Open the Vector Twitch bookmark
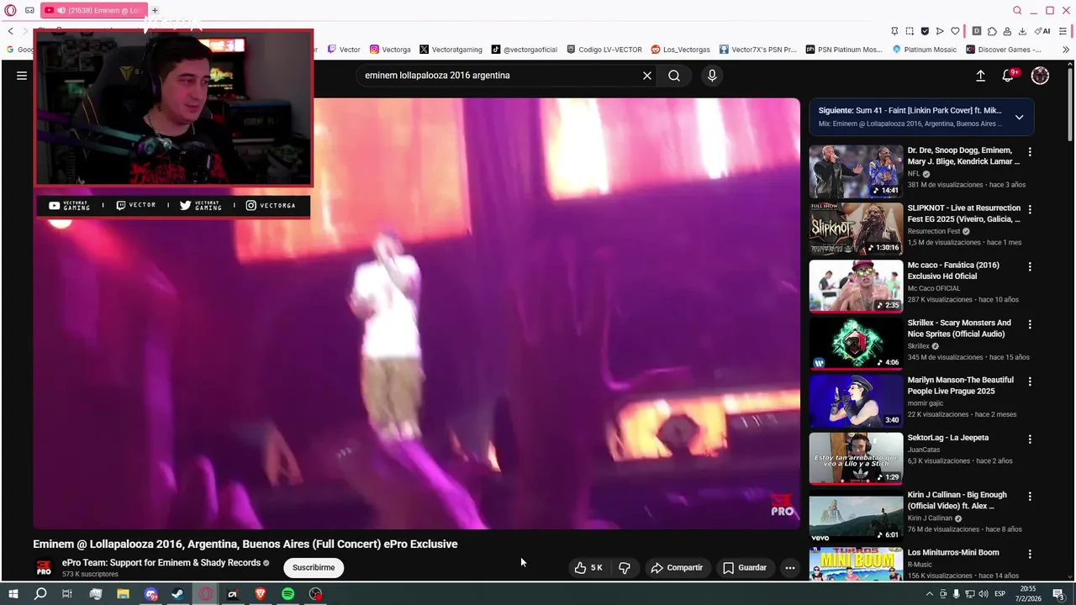 point(344,50)
